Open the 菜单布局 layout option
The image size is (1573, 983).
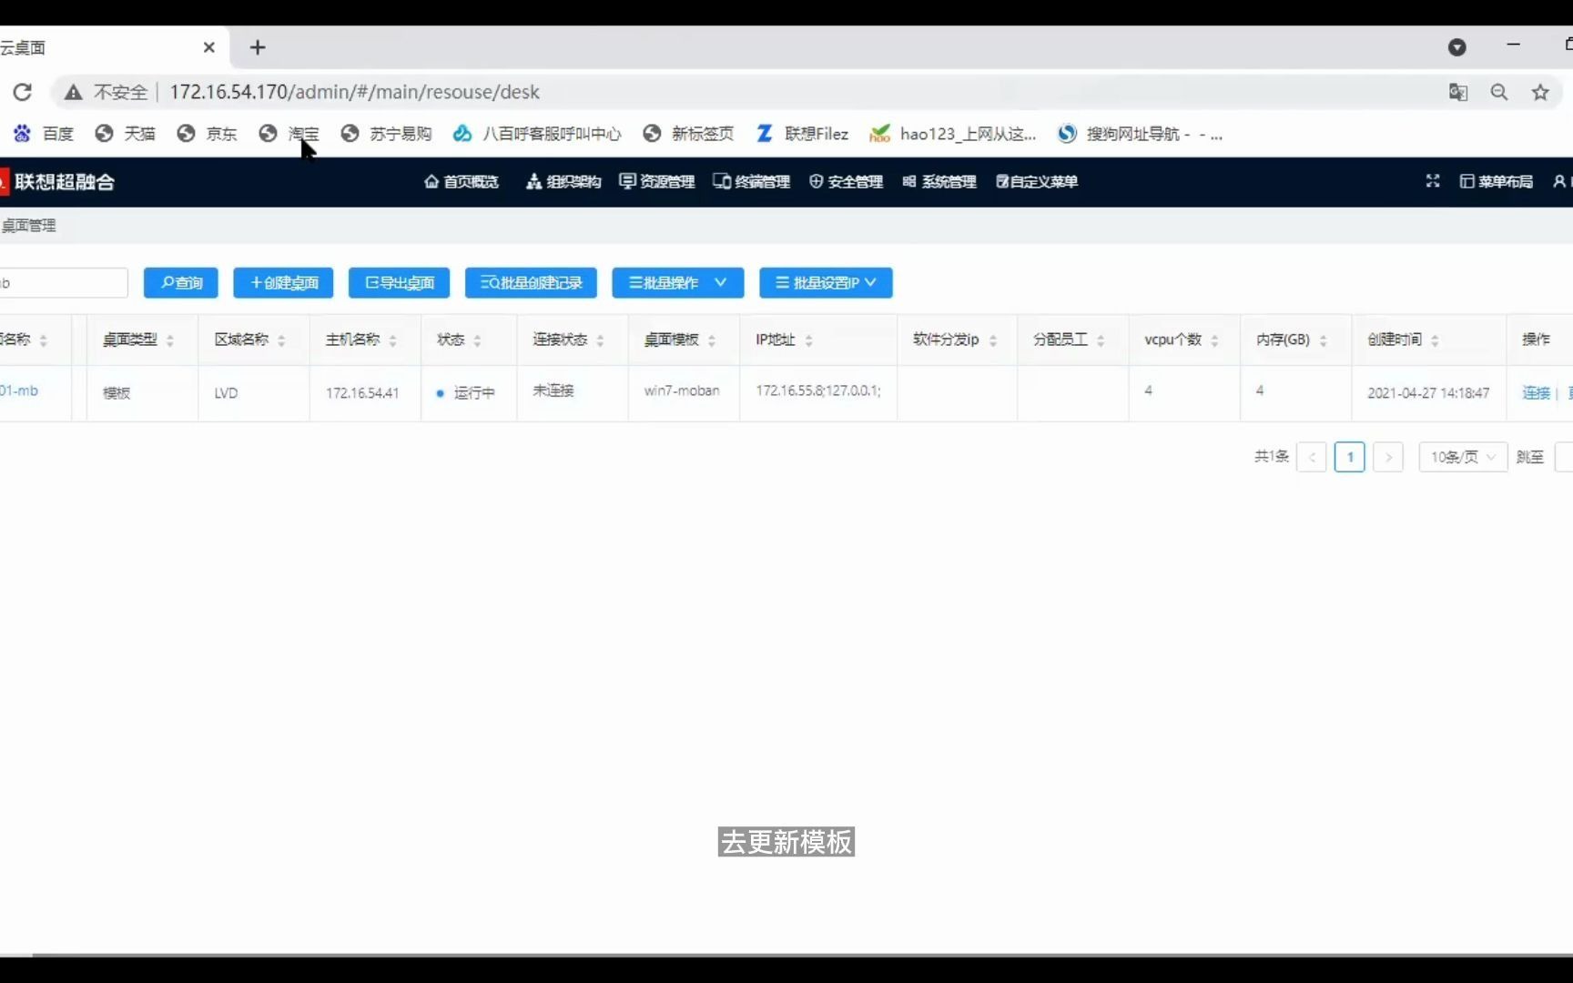pyautogui.click(x=1496, y=181)
